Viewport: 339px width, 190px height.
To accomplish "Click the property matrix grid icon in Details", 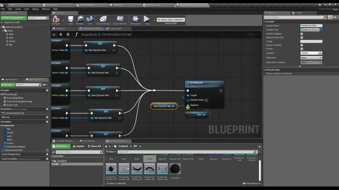I will [330, 17].
